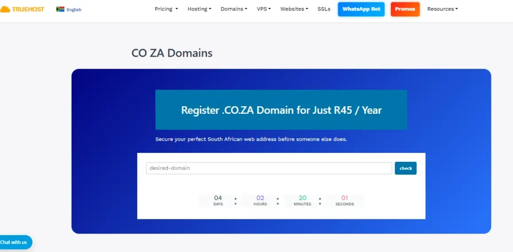Click the 'Secure your perfect South African' tagline
The image size is (513, 252).
tap(251, 139)
